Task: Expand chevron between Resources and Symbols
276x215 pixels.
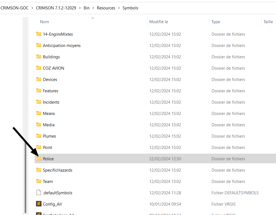Action: click(x=119, y=8)
